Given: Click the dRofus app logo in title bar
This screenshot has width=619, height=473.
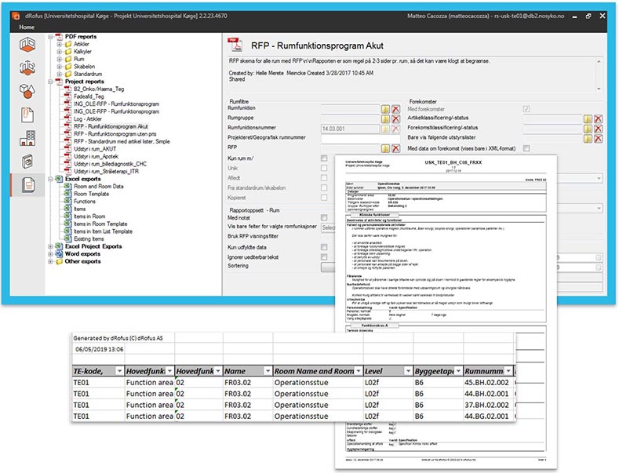Looking at the screenshot, I should click(x=16, y=16).
